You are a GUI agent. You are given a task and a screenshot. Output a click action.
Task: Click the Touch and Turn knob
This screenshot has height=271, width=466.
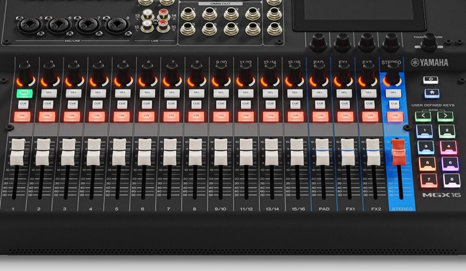(429, 42)
